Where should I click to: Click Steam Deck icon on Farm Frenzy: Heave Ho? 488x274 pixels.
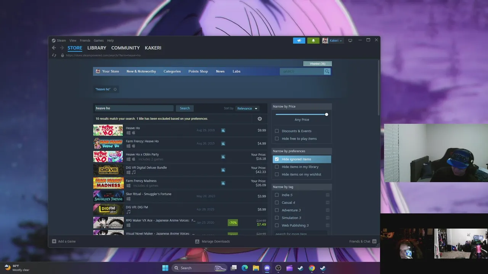click(223, 143)
